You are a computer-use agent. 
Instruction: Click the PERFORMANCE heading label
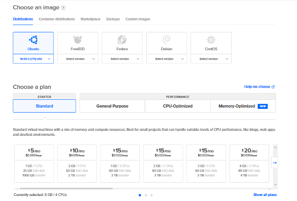tap(178, 97)
